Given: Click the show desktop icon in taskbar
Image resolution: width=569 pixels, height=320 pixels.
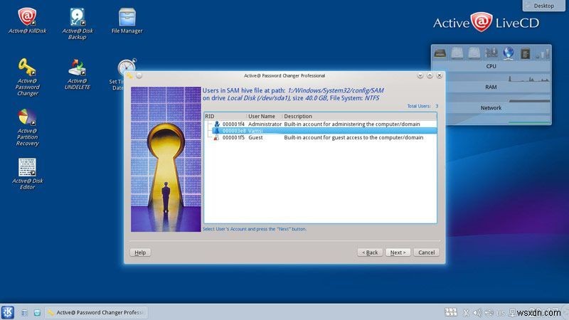Looking at the screenshot, I should (x=24, y=312).
